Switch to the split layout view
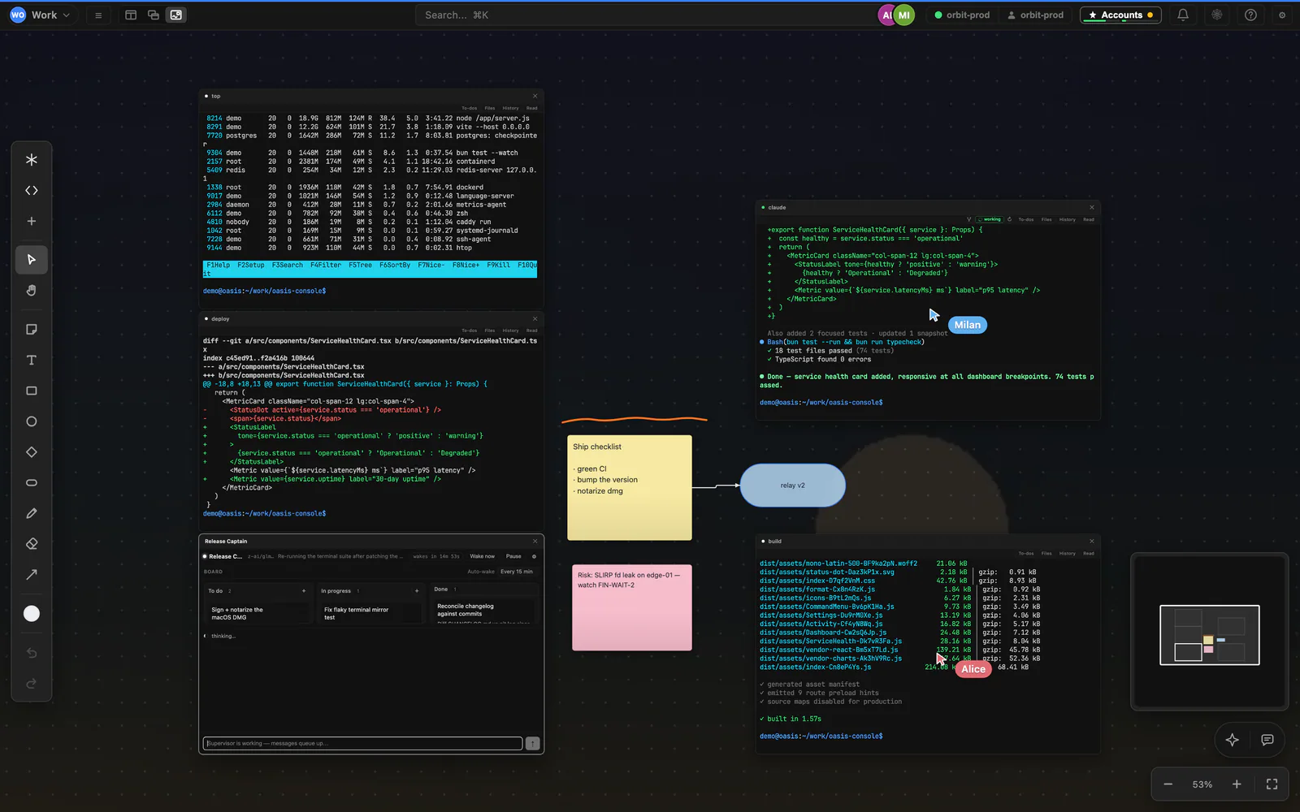 tap(131, 15)
